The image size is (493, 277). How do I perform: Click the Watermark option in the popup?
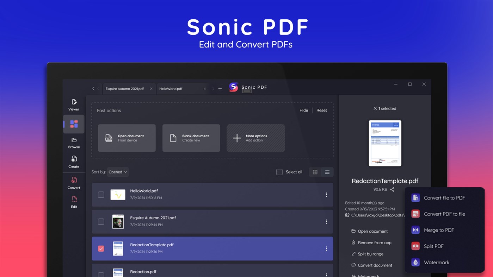[x=437, y=262]
